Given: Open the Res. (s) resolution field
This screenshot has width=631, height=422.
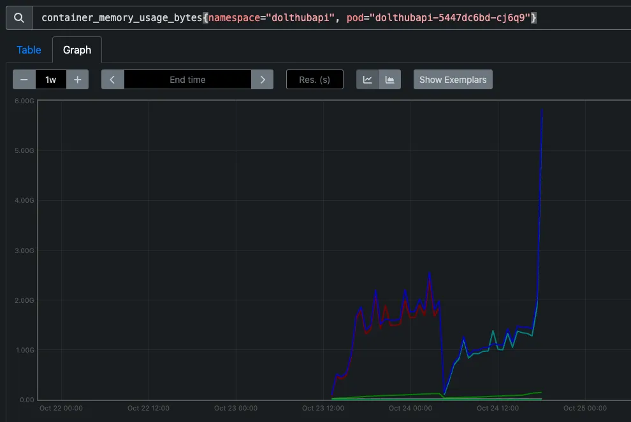Looking at the screenshot, I should coord(314,79).
